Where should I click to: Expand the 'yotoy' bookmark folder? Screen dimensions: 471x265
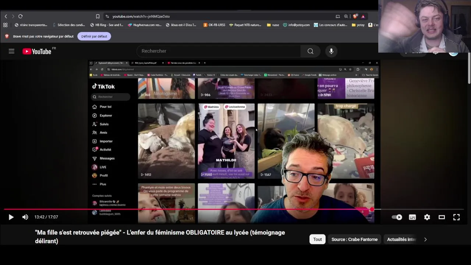coord(358,25)
